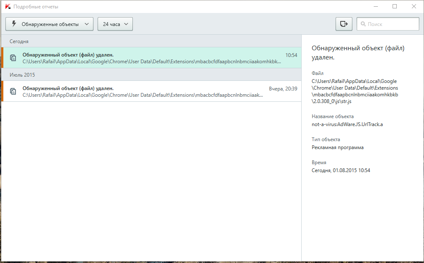This screenshot has height=263, width=424.
Task: Select the deleted object entry from 10:54
Action: 151,58
